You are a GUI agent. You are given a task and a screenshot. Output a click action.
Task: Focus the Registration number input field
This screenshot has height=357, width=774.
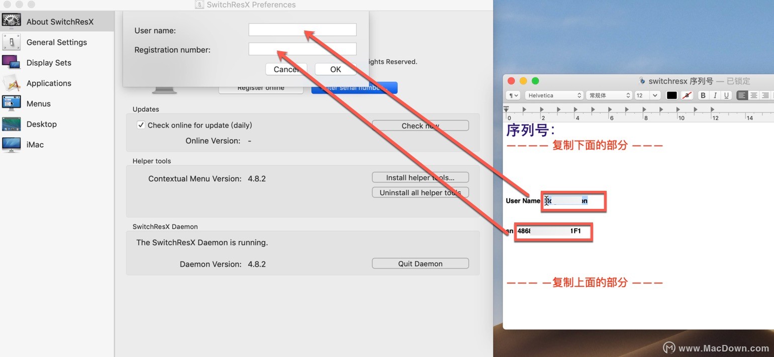(x=303, y=49)
